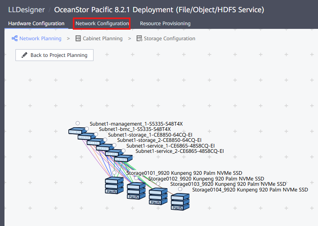Click the pencil icon on Back button

[24, 55]
